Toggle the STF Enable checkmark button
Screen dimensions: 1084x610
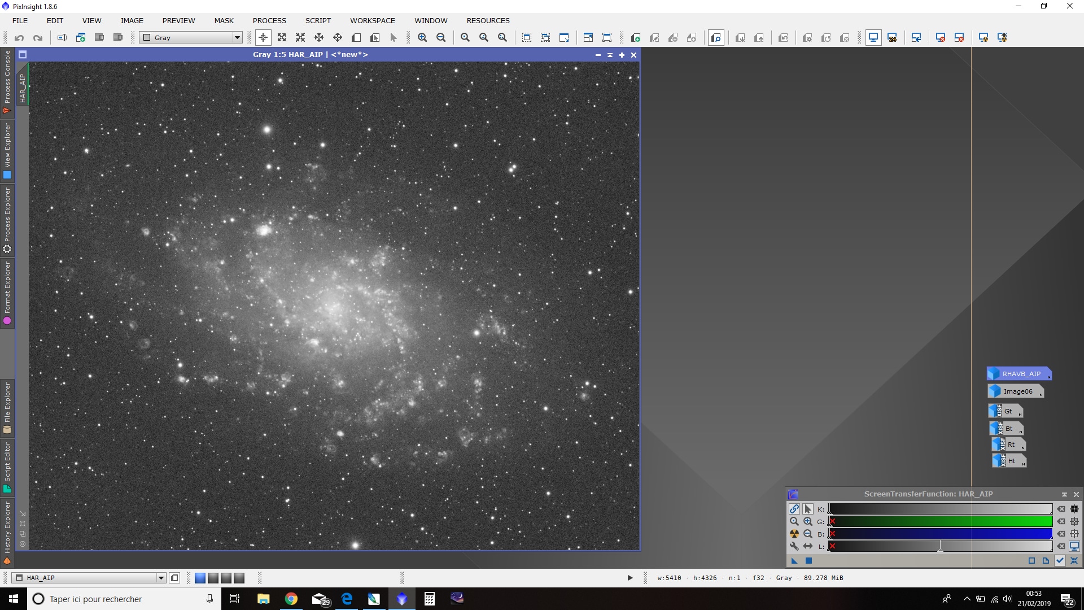pos(1060,561)
